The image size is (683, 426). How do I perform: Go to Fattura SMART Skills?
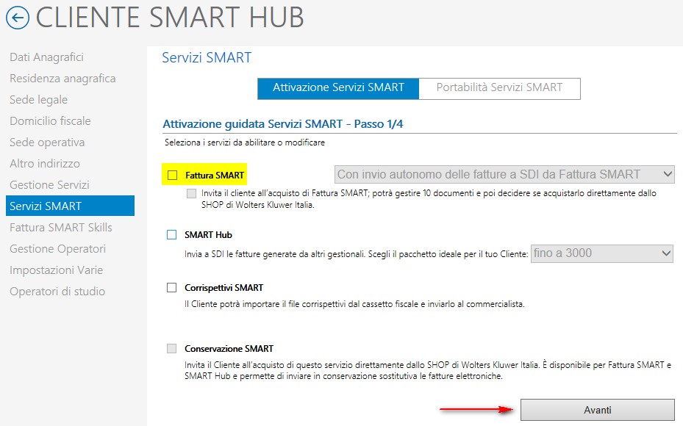point(61,228)
